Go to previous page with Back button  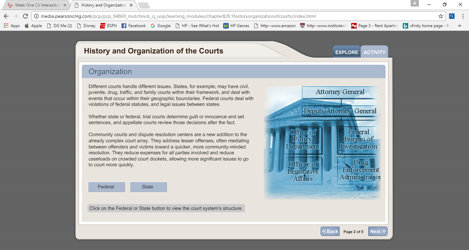[x=330, y=231]
